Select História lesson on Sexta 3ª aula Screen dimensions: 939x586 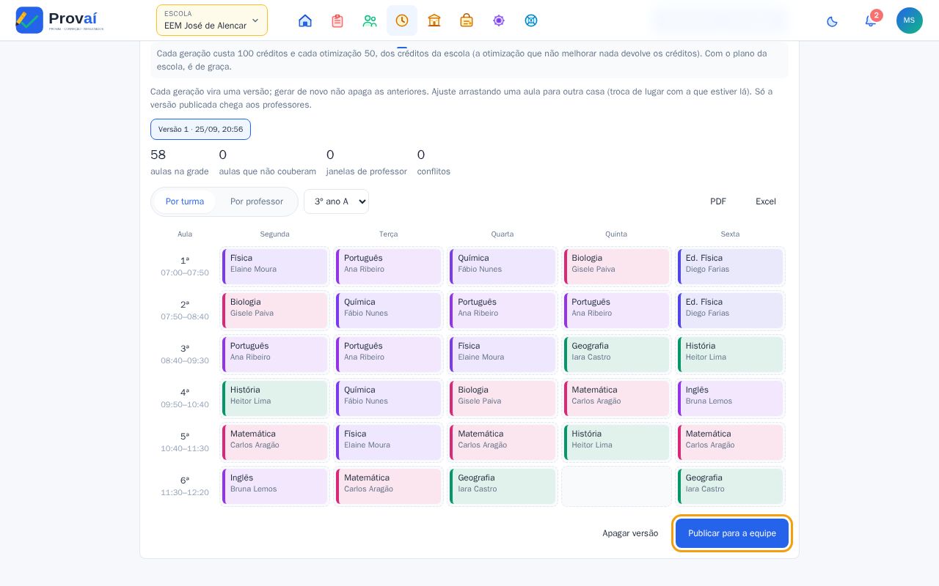click(x=731, y=355)
